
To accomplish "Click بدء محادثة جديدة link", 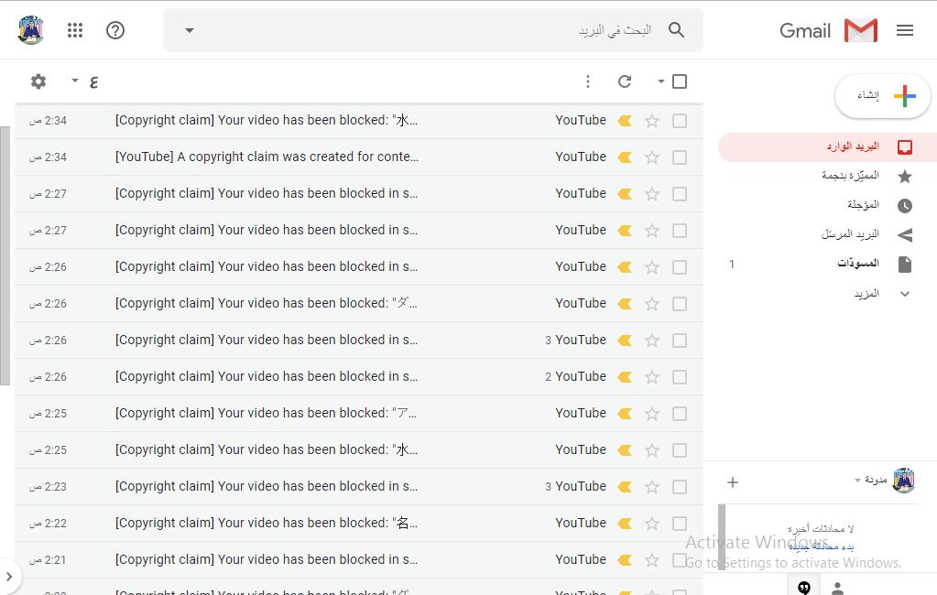I will point(821,546).
